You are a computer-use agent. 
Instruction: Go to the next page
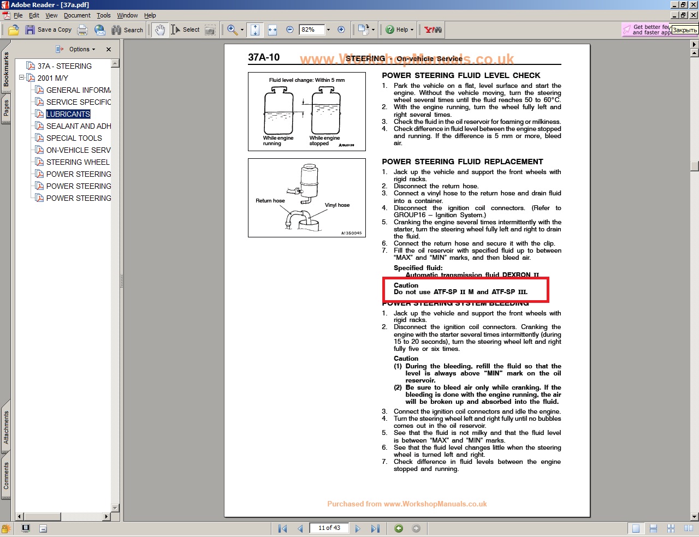click(358, 528)
